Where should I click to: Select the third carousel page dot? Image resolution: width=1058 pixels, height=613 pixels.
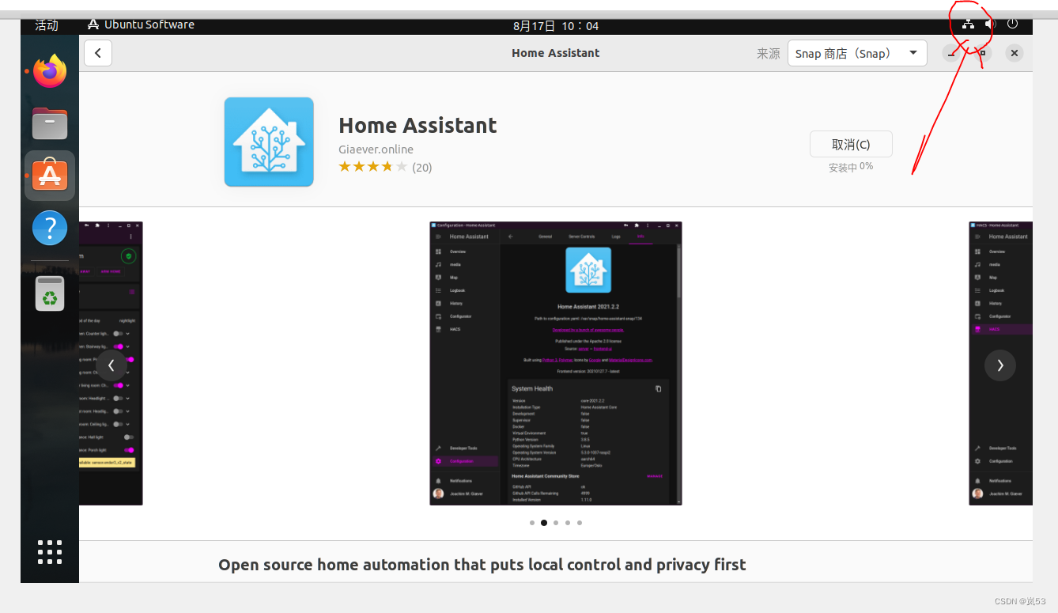[556, 523]
